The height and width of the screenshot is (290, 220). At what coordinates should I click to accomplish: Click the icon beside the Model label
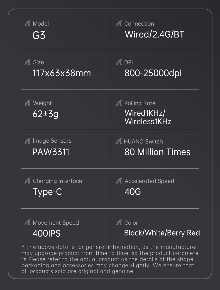point(28,24)
